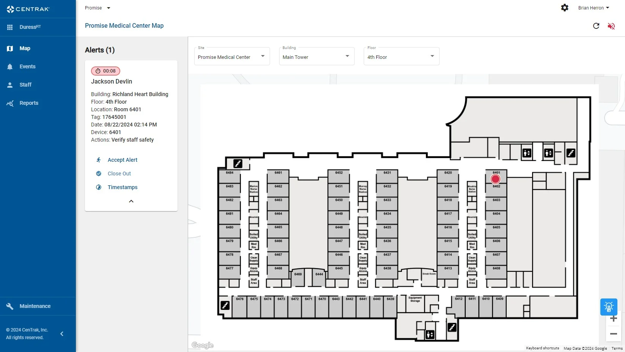The image size is (625, 352).
Task: Click room 6469 on the floor map
Action: pos(298,277)
